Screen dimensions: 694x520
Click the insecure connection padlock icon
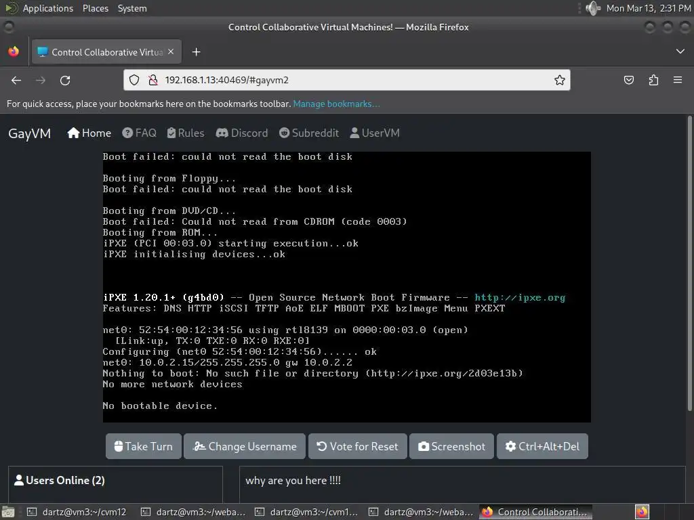tap(152, 80)
